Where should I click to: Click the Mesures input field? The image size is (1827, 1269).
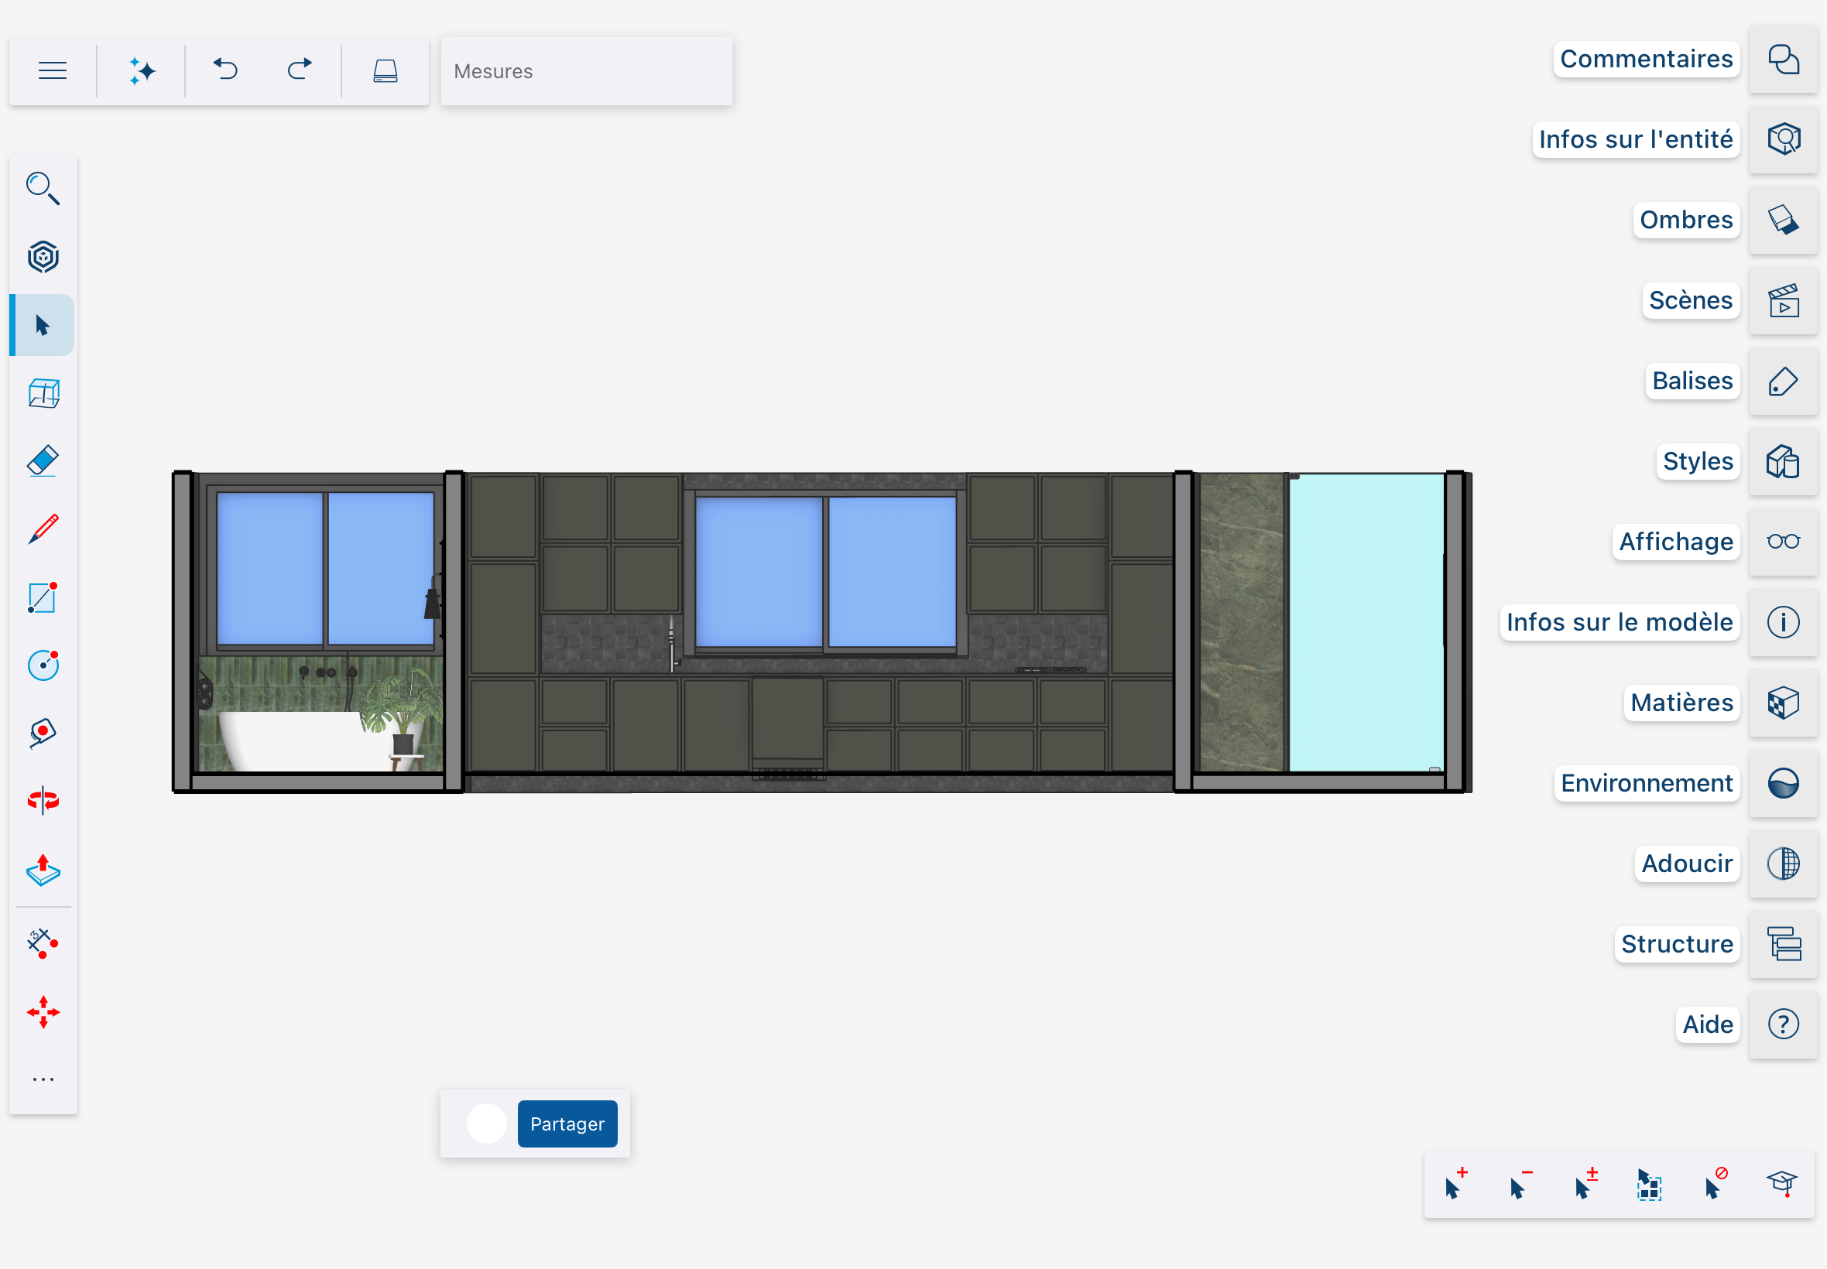click(586, 71)
